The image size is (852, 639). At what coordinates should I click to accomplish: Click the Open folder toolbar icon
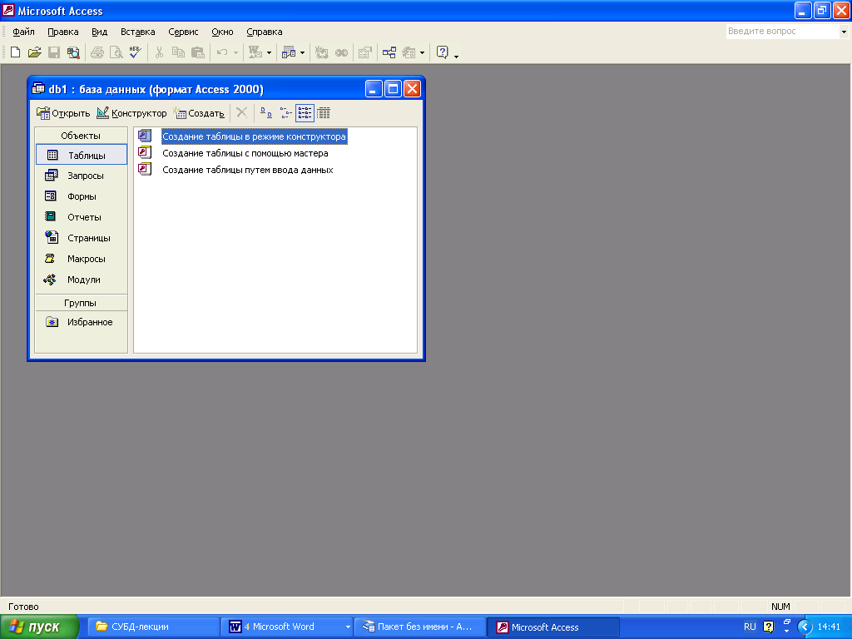pyautogui.click(x=34, y=52)
